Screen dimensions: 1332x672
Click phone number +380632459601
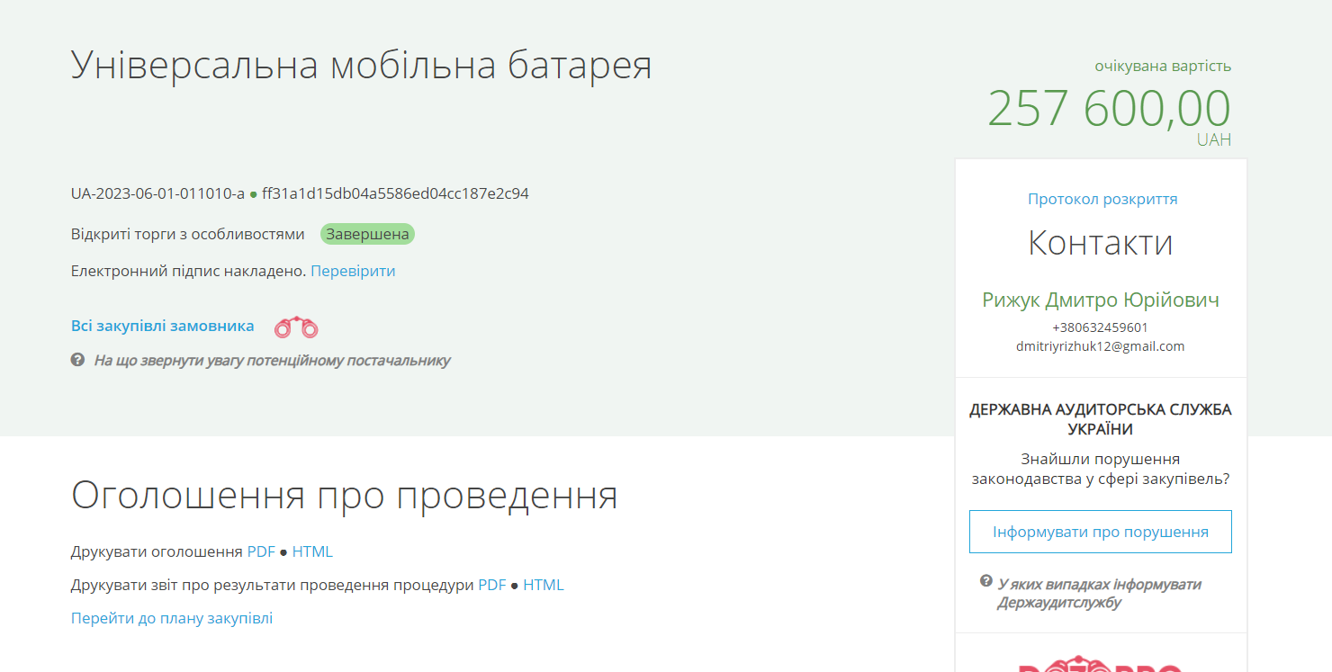click(x=1101, y=327)
